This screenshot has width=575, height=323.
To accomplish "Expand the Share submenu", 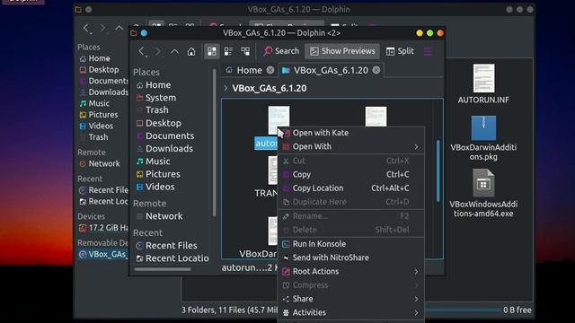I will pyautogui.click(x=351, y=299).
